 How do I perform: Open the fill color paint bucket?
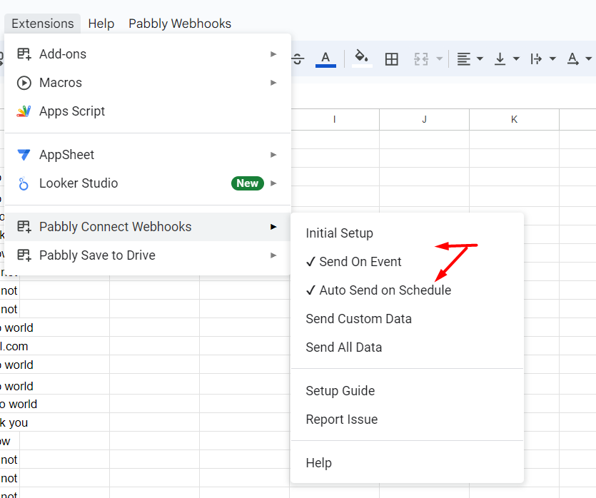(x=361, y=58)
